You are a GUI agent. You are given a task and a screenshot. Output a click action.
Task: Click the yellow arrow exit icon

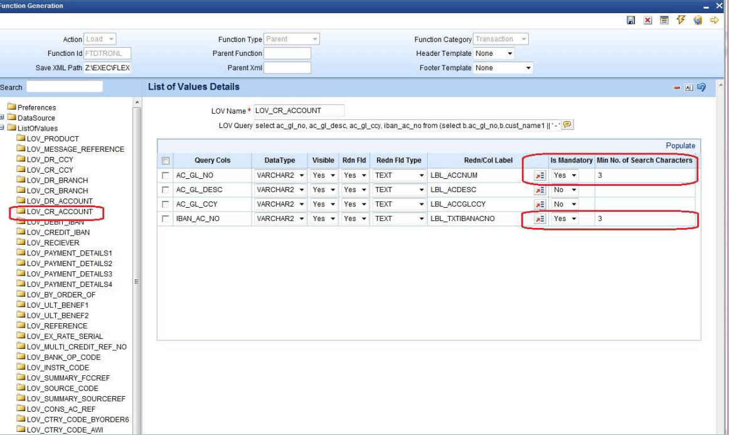(715, 20)
